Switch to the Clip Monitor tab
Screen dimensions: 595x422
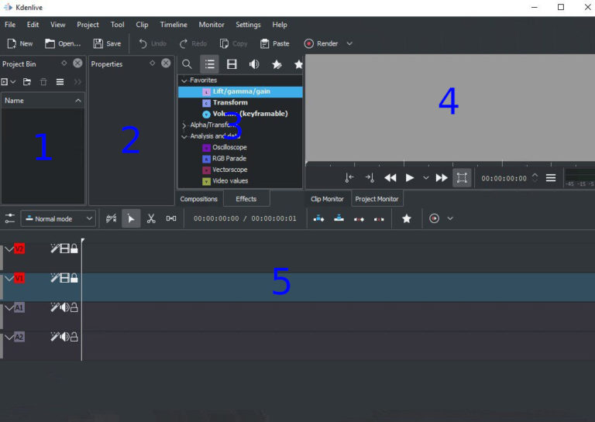coord(327,199)
